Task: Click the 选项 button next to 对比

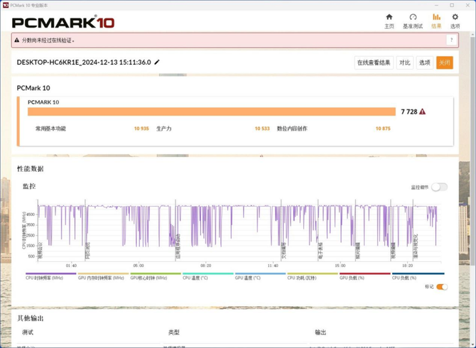Action: (x=424, y=62)
